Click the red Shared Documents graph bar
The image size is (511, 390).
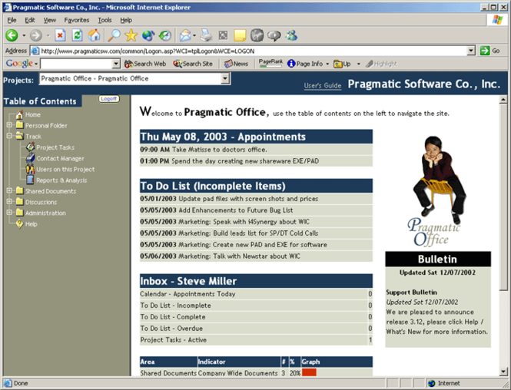point(309,372)
